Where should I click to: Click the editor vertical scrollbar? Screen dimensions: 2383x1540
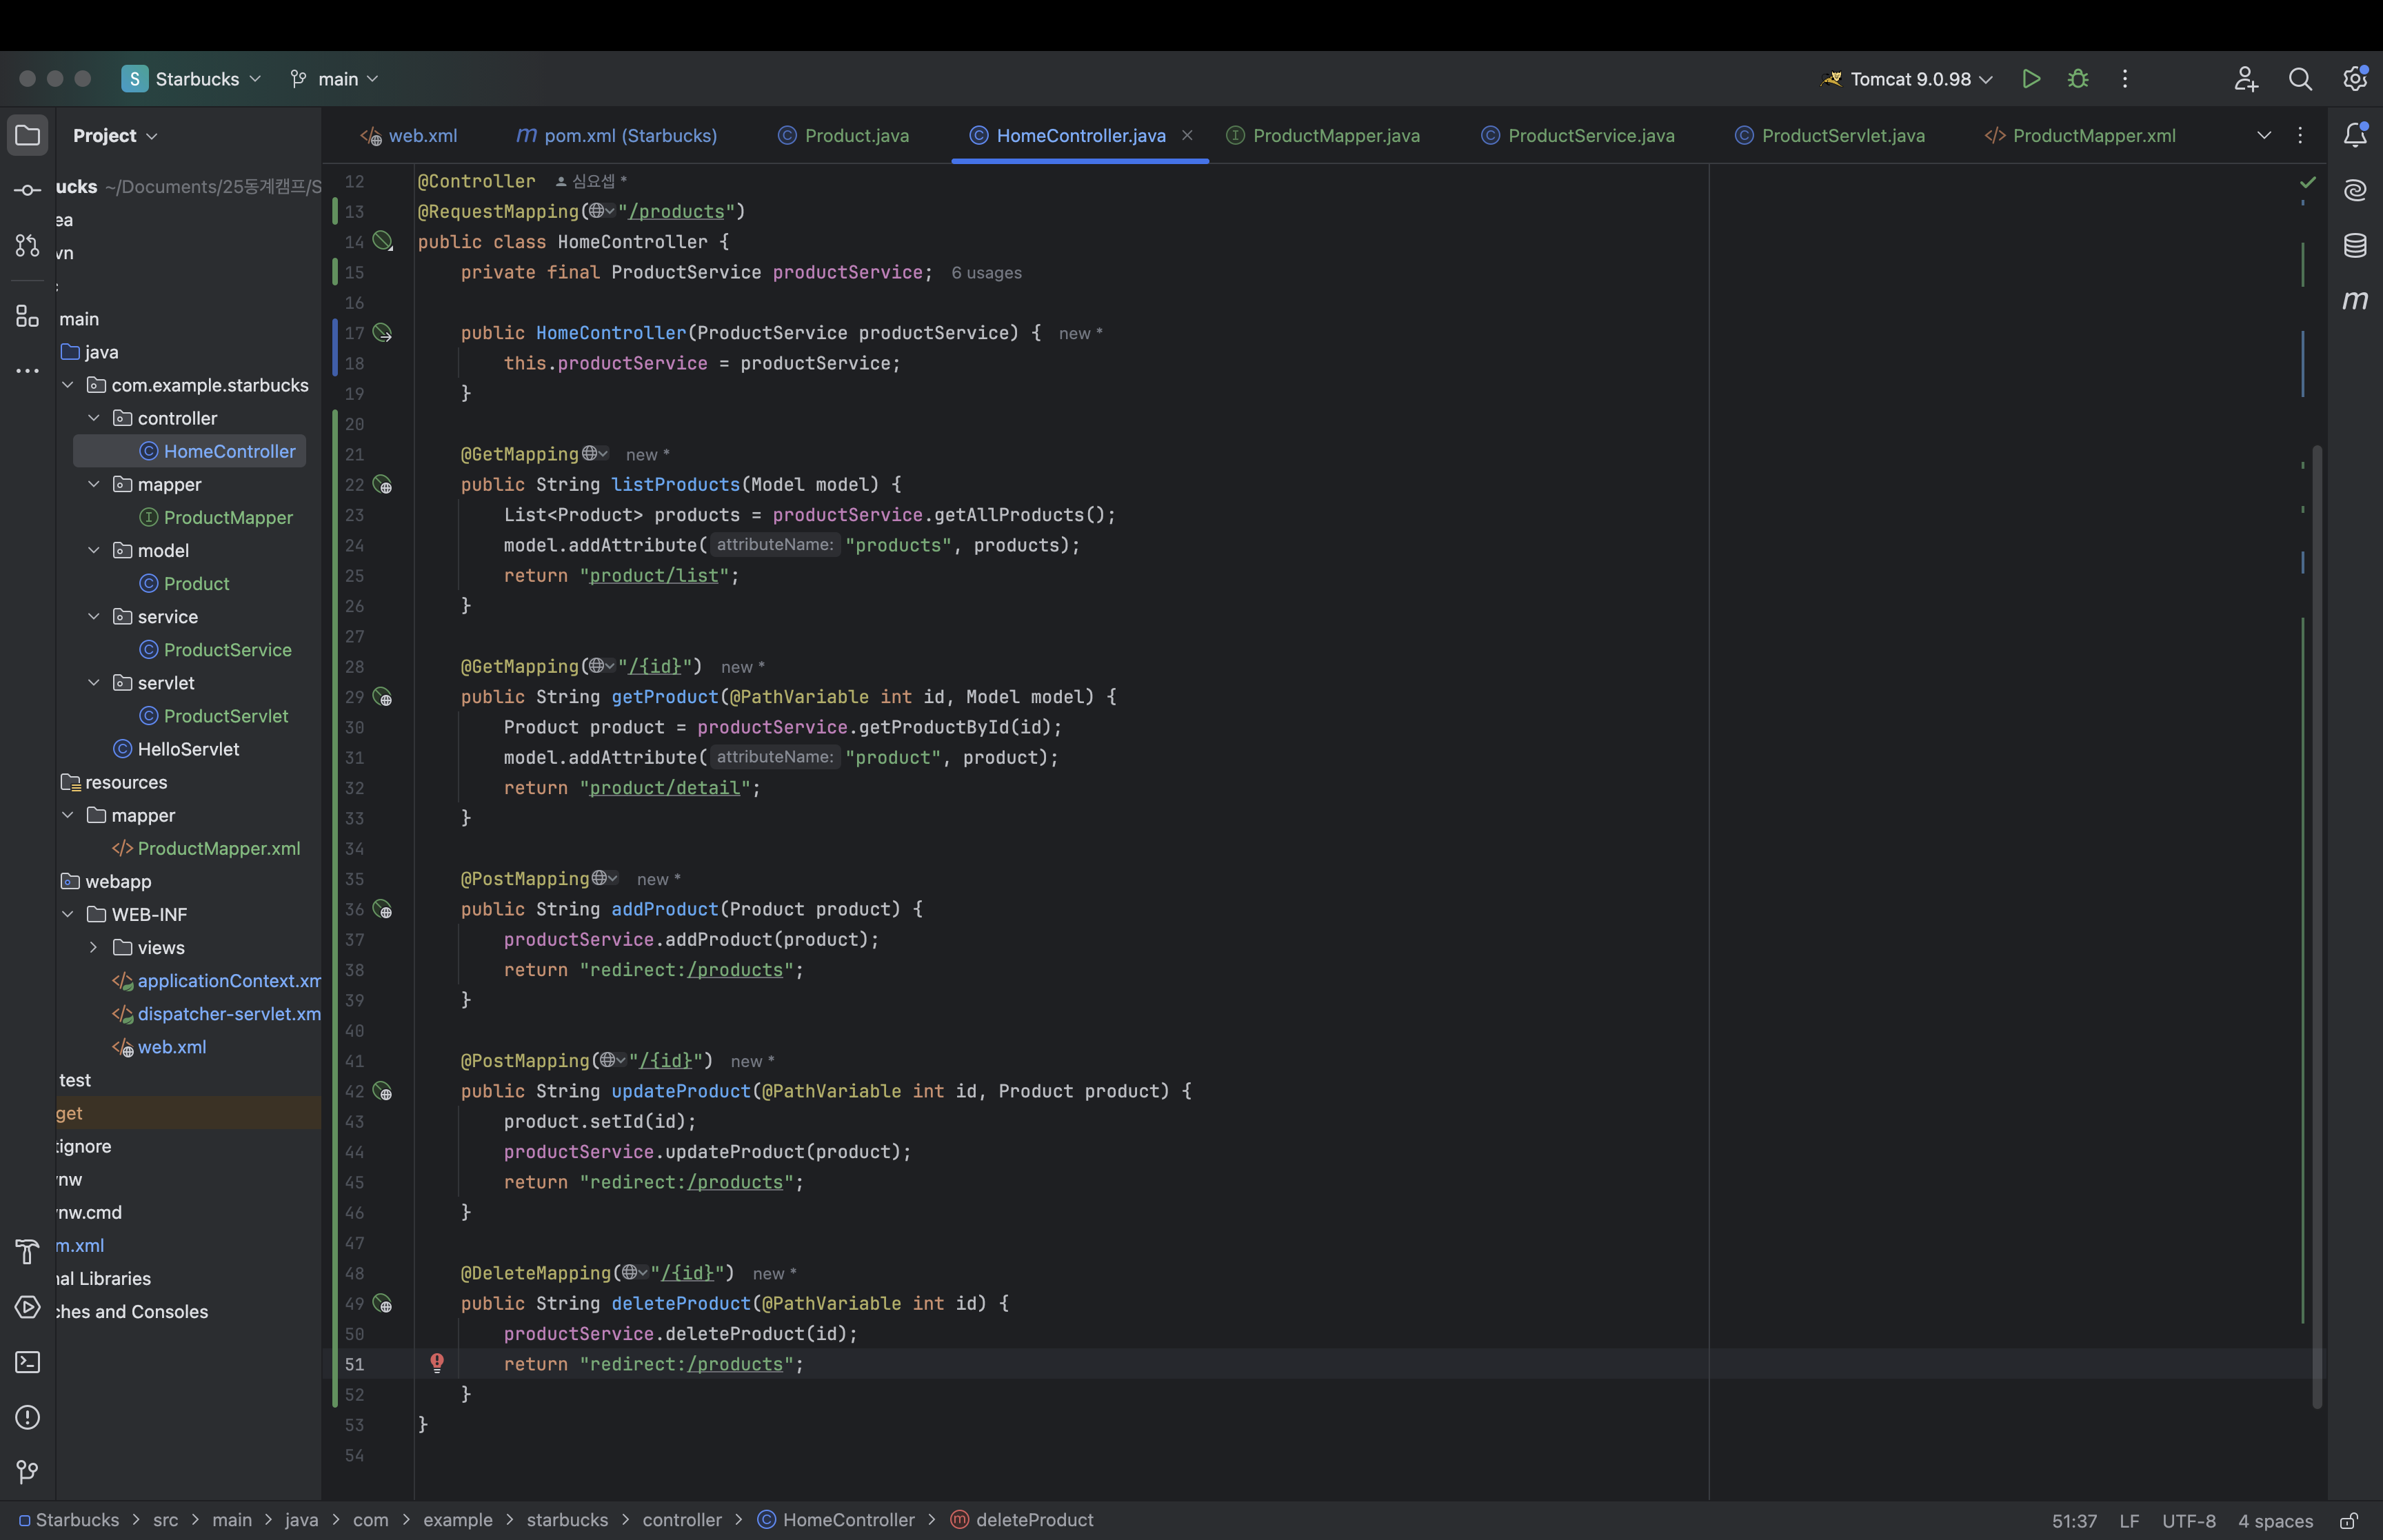coord(2317,926)
